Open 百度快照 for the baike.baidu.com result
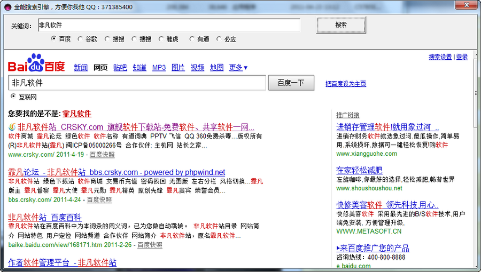This screenshot has height=272, width=481. tap(150, 245)
